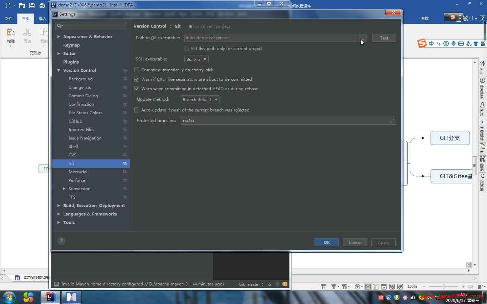This screenshot has height=304, width=487.
Task: Uncheck Warn if CRLF line separators checkbox
Action: click(x=137, y=79)
